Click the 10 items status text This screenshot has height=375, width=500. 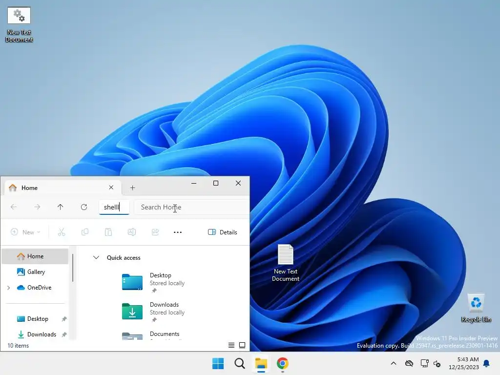18,345
